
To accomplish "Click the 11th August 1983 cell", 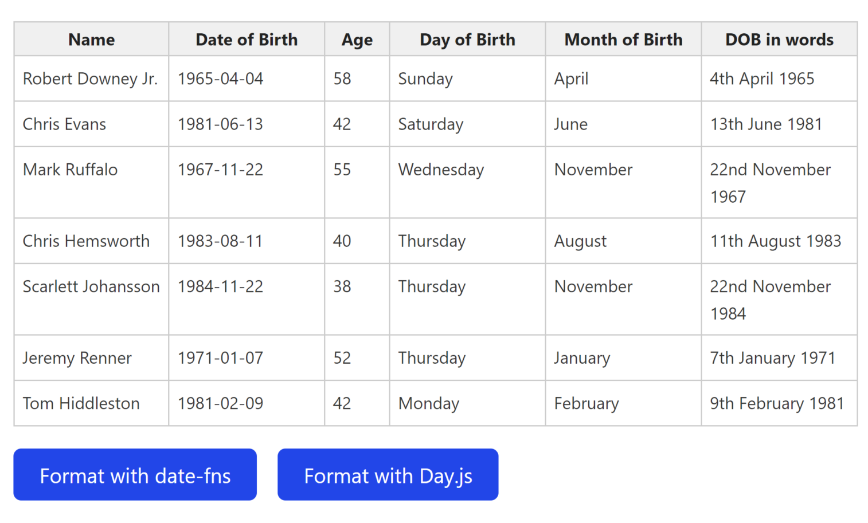I will [779, 241].
